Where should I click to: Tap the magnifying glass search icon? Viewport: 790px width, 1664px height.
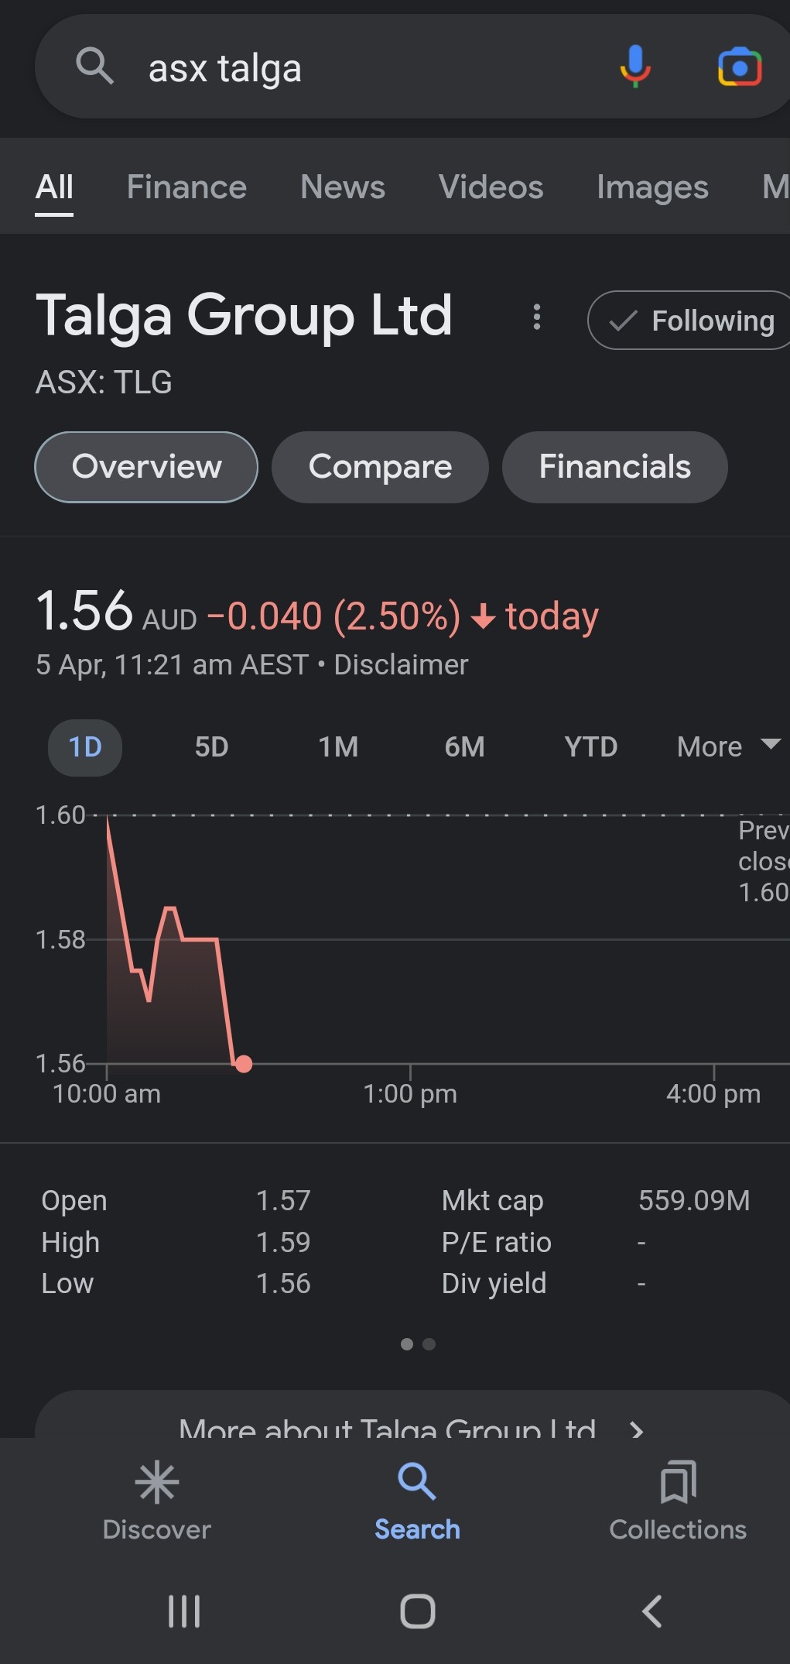[94, 66]
